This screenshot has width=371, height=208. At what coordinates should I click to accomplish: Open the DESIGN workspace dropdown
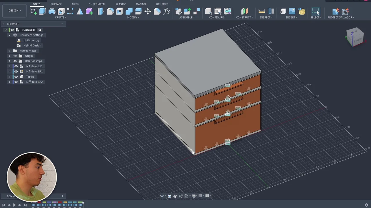click(x=14, y=11)
